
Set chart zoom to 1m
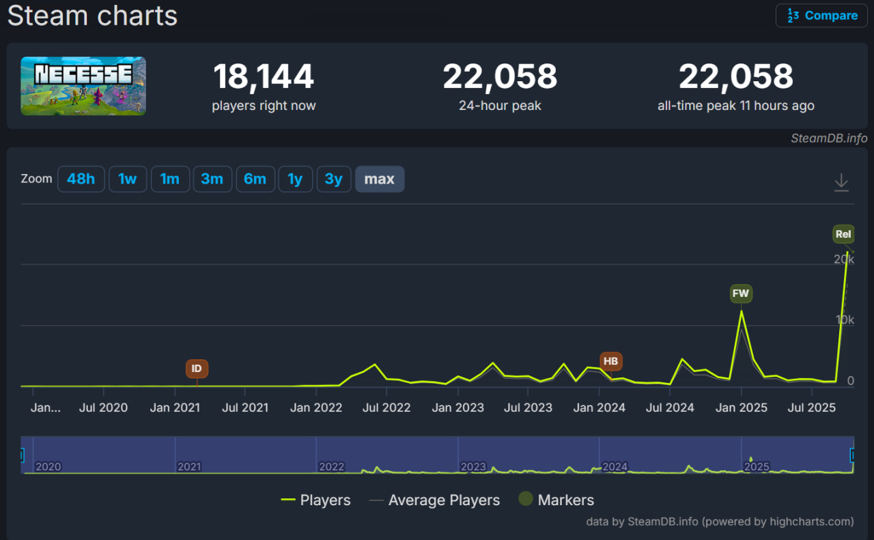coord(170,179)
